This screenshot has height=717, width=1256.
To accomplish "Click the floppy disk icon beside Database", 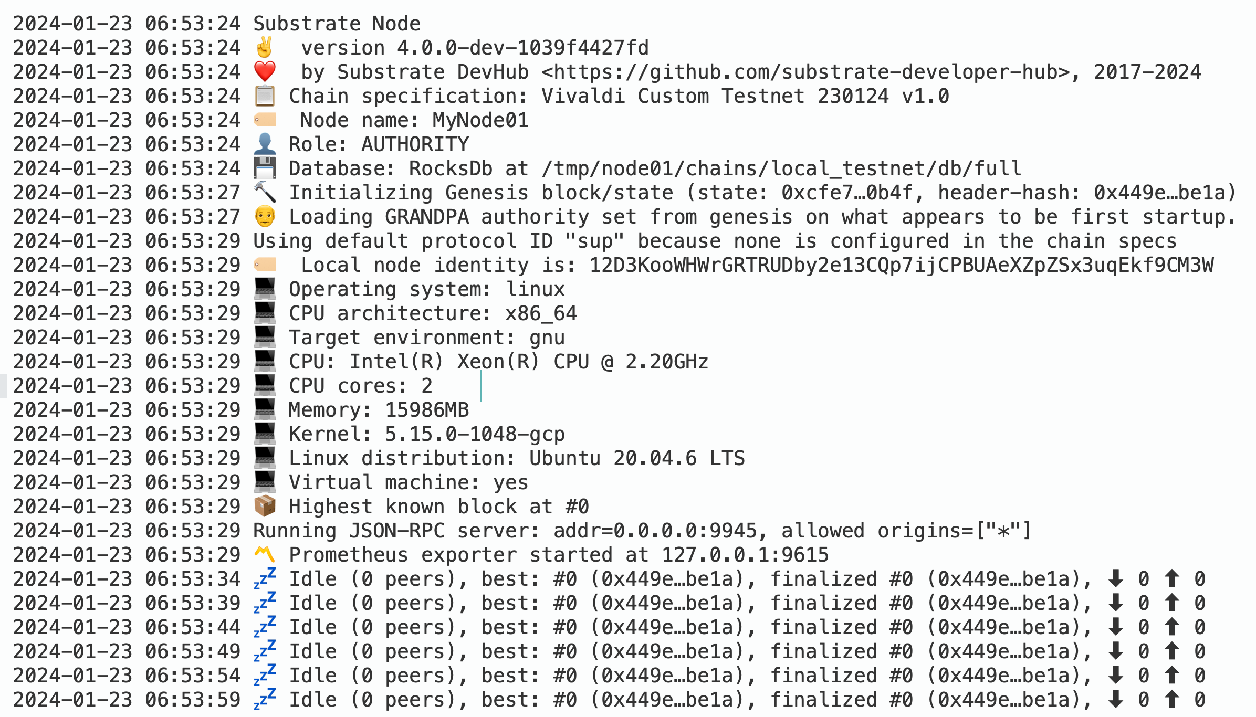I will (x=265, y=168).
